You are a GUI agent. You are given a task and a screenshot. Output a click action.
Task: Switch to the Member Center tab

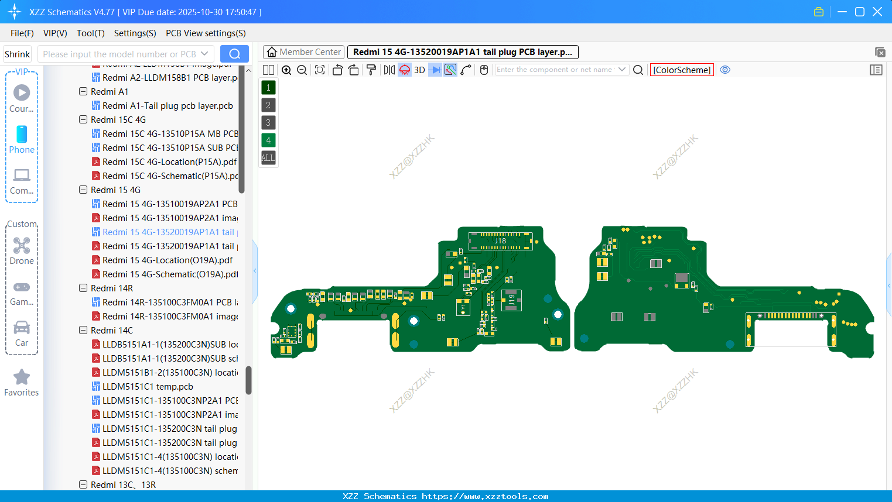[303, 51]
